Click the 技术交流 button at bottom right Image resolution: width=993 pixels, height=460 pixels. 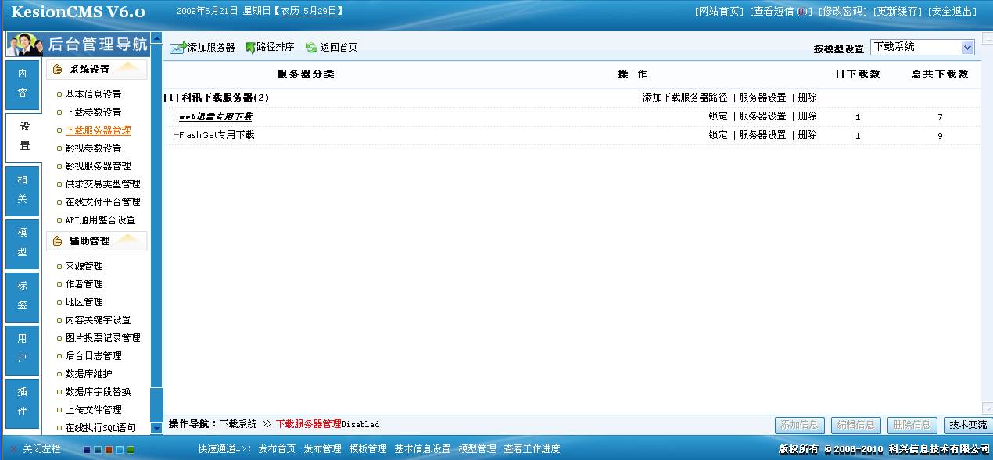click(x=969, y=425)
